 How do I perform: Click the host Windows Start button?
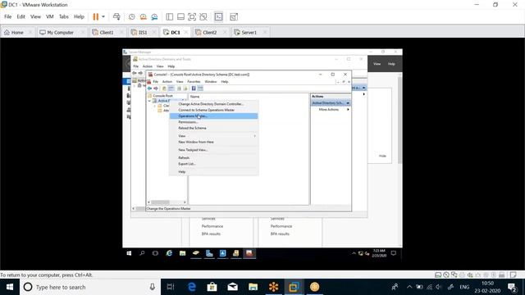click(x=10, y=287)
